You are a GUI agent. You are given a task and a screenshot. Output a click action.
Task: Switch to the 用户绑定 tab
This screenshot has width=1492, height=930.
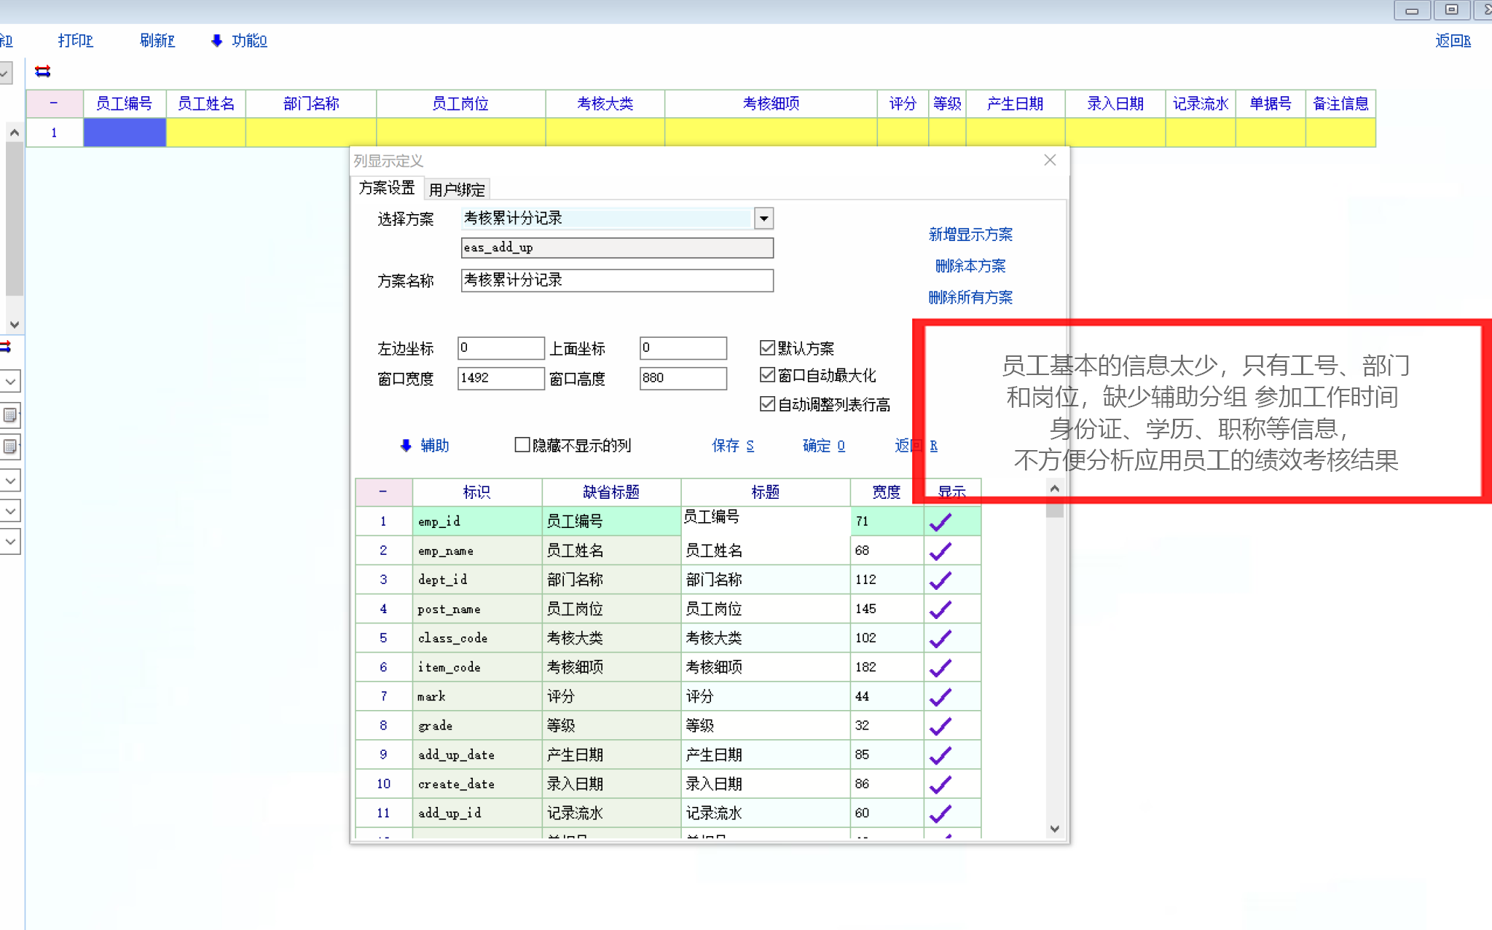[457, 189]
